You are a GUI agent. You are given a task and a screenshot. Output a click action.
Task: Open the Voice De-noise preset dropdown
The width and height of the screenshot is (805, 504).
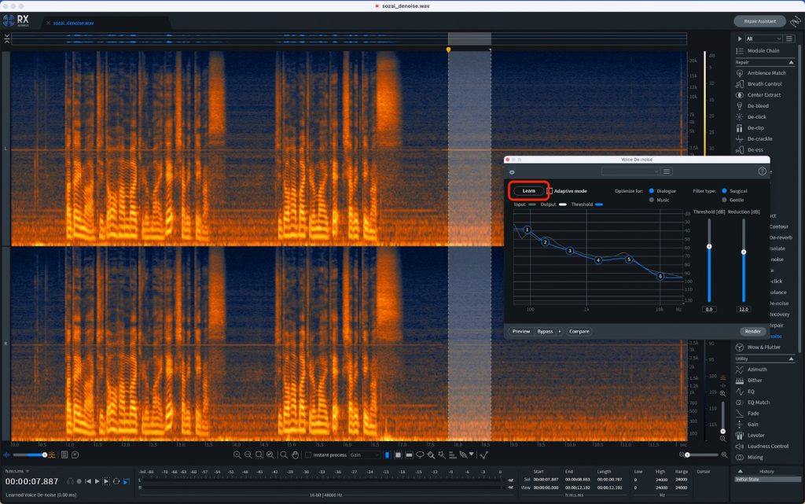[630, 171]
